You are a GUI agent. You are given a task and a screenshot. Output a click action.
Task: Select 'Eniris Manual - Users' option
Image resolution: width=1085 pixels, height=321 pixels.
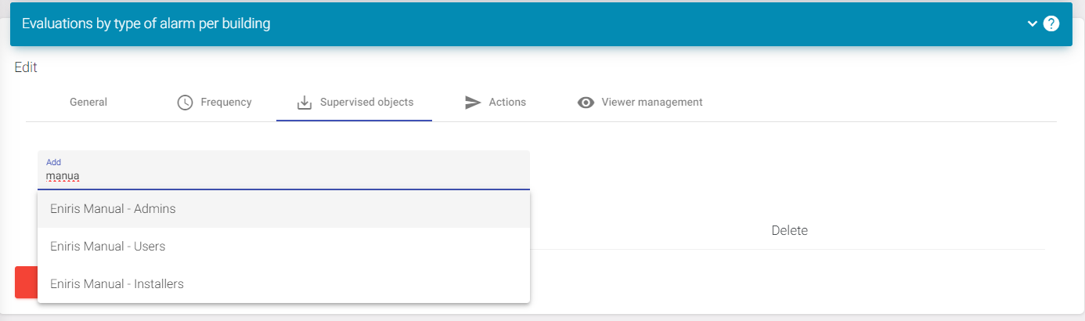[107, 247]
